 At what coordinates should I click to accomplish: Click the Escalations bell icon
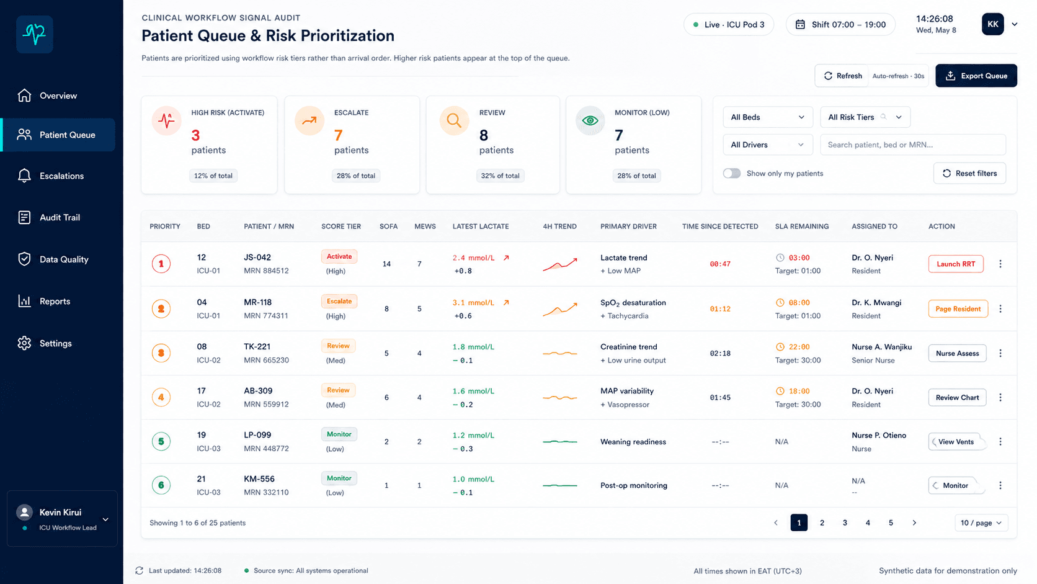[x=24, y=176]
